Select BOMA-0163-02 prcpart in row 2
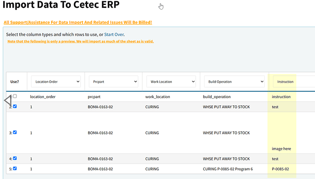 100,107
